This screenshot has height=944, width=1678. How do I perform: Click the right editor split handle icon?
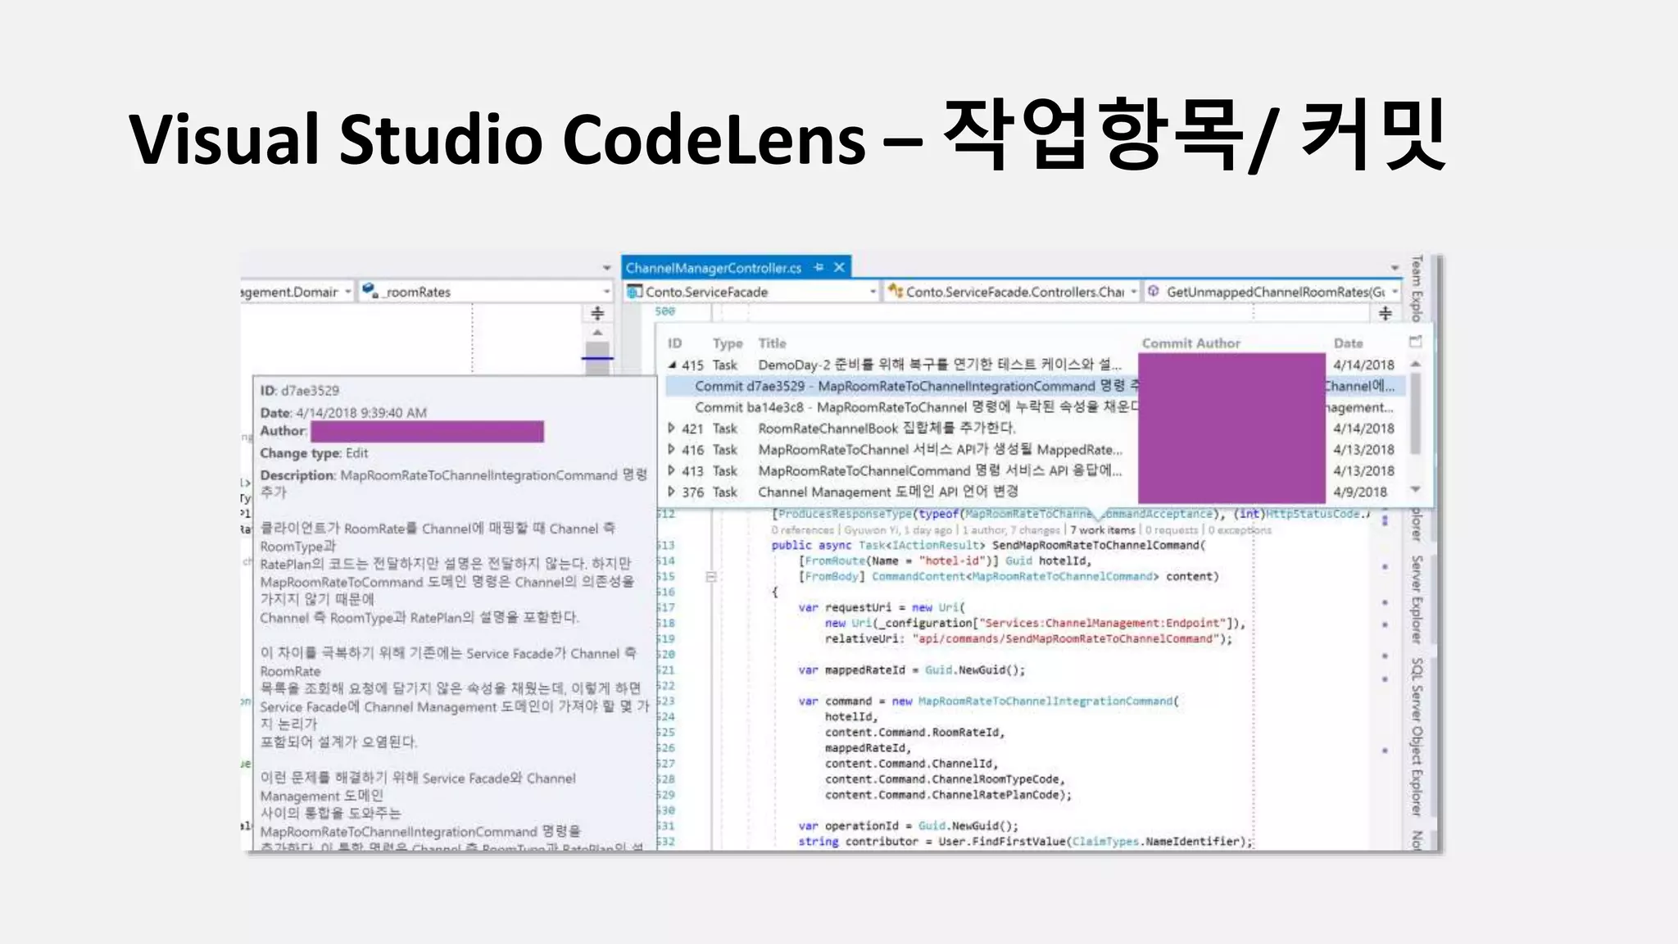coord(1385,313)
